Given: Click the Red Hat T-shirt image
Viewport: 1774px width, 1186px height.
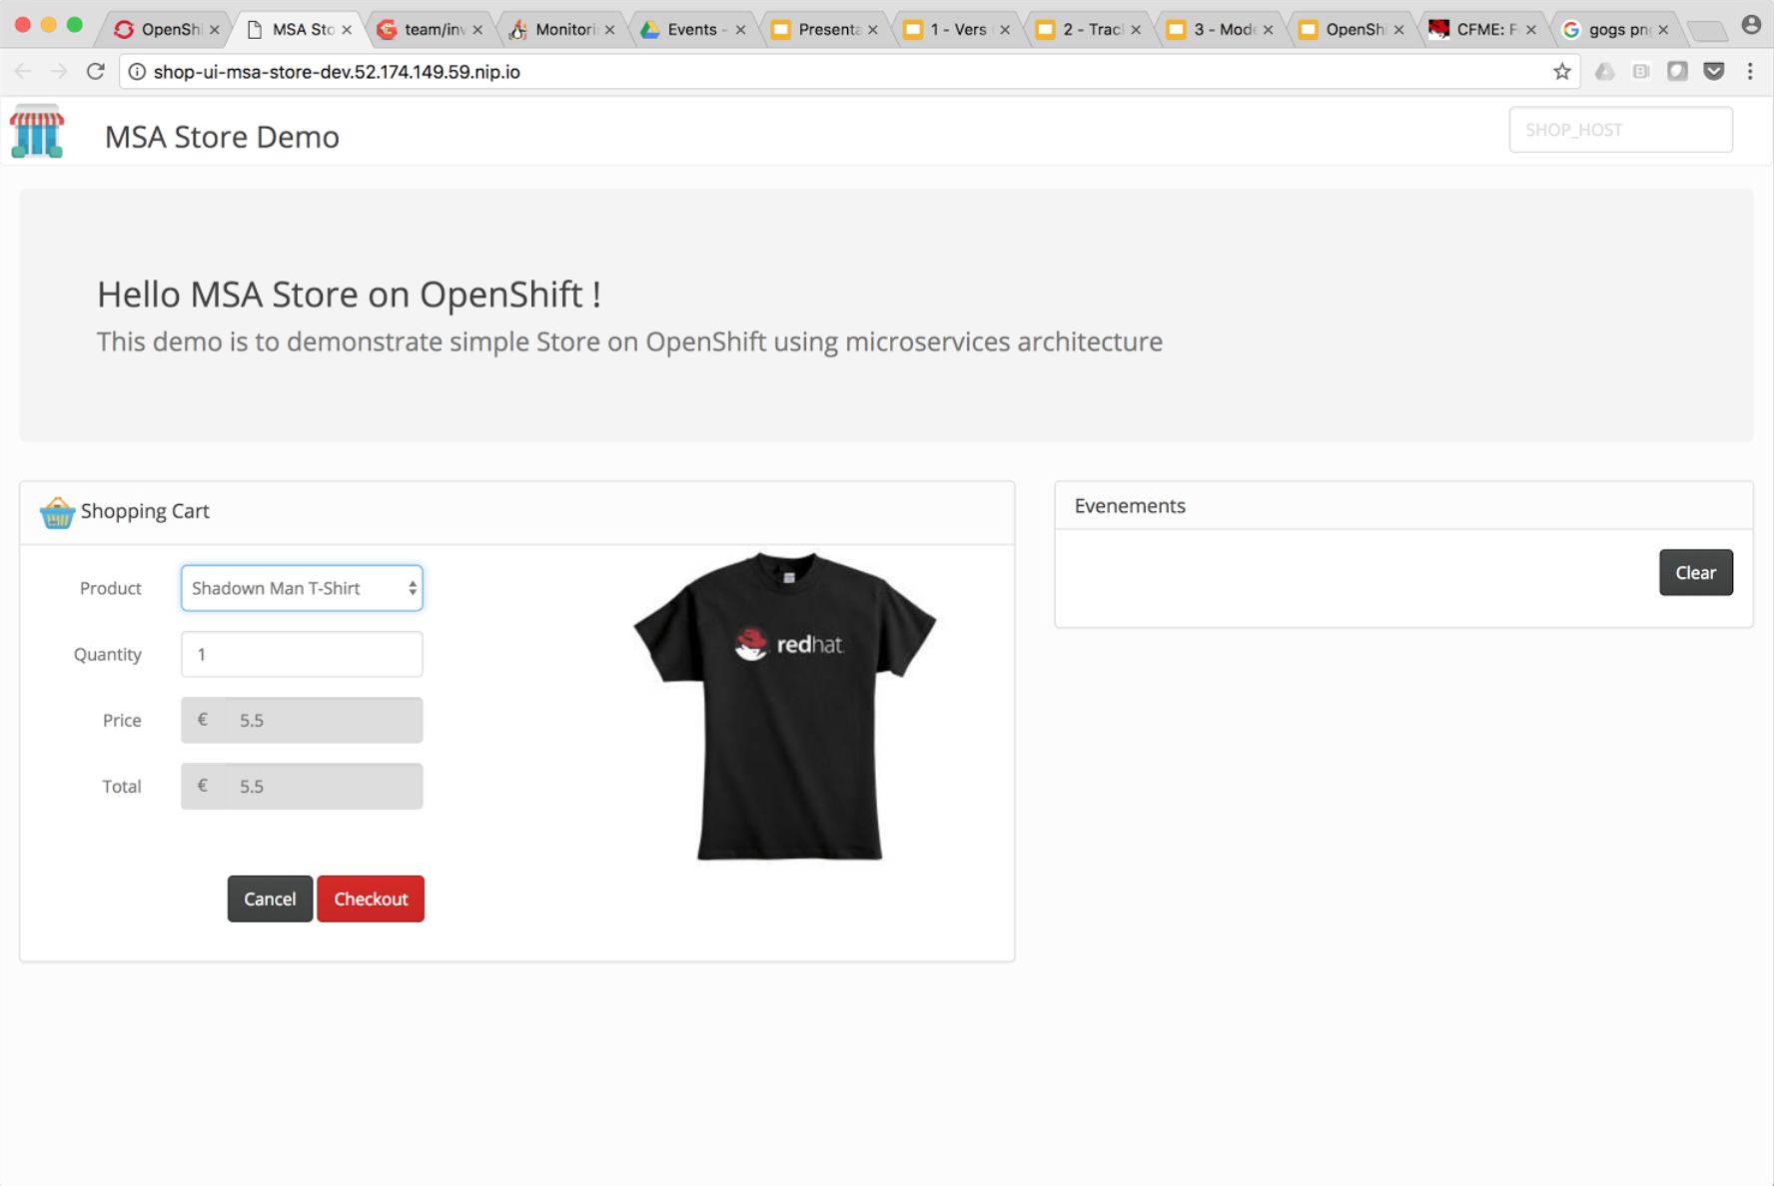Looking at the screenshot, I should tap(785, 706).
